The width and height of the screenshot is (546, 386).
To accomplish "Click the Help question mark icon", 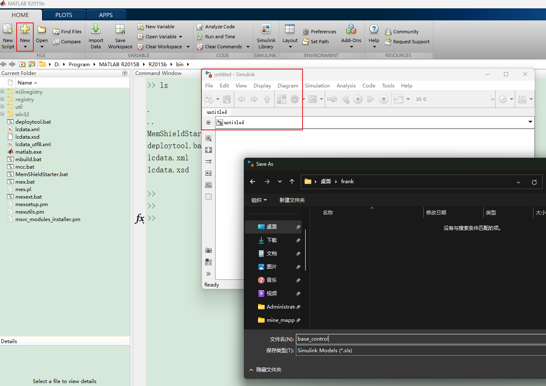I will pos(374,29).
